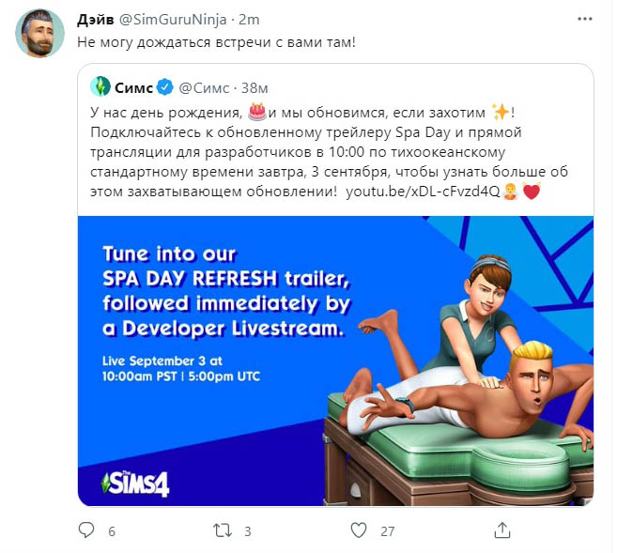Open the Spa Day Refresh promo image
The width and height of the screenshot is (617, 553).
coord(335,361)
